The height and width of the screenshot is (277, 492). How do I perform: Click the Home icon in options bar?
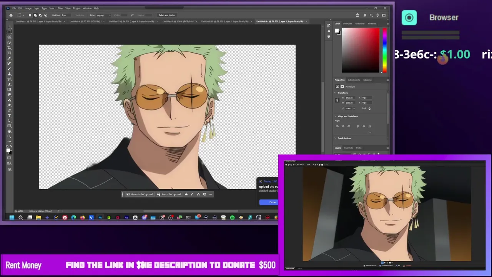click(x=11, y=15)
